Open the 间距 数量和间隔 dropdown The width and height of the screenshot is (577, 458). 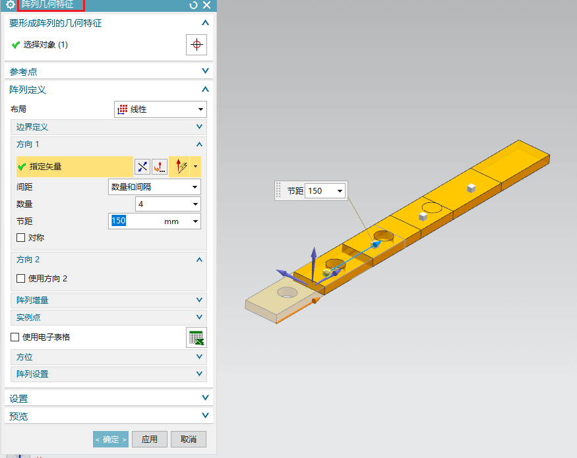click(154, 187)
